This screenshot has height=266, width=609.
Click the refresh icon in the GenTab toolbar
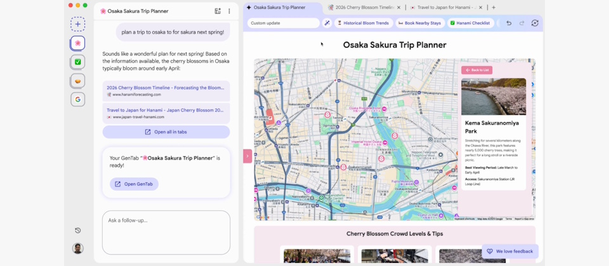click(x=535, y=23)
